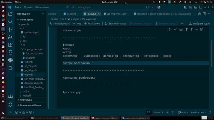Toggle bottom panel visibility
The height and width of the screenshot is (120, 214).
point(196,7)
